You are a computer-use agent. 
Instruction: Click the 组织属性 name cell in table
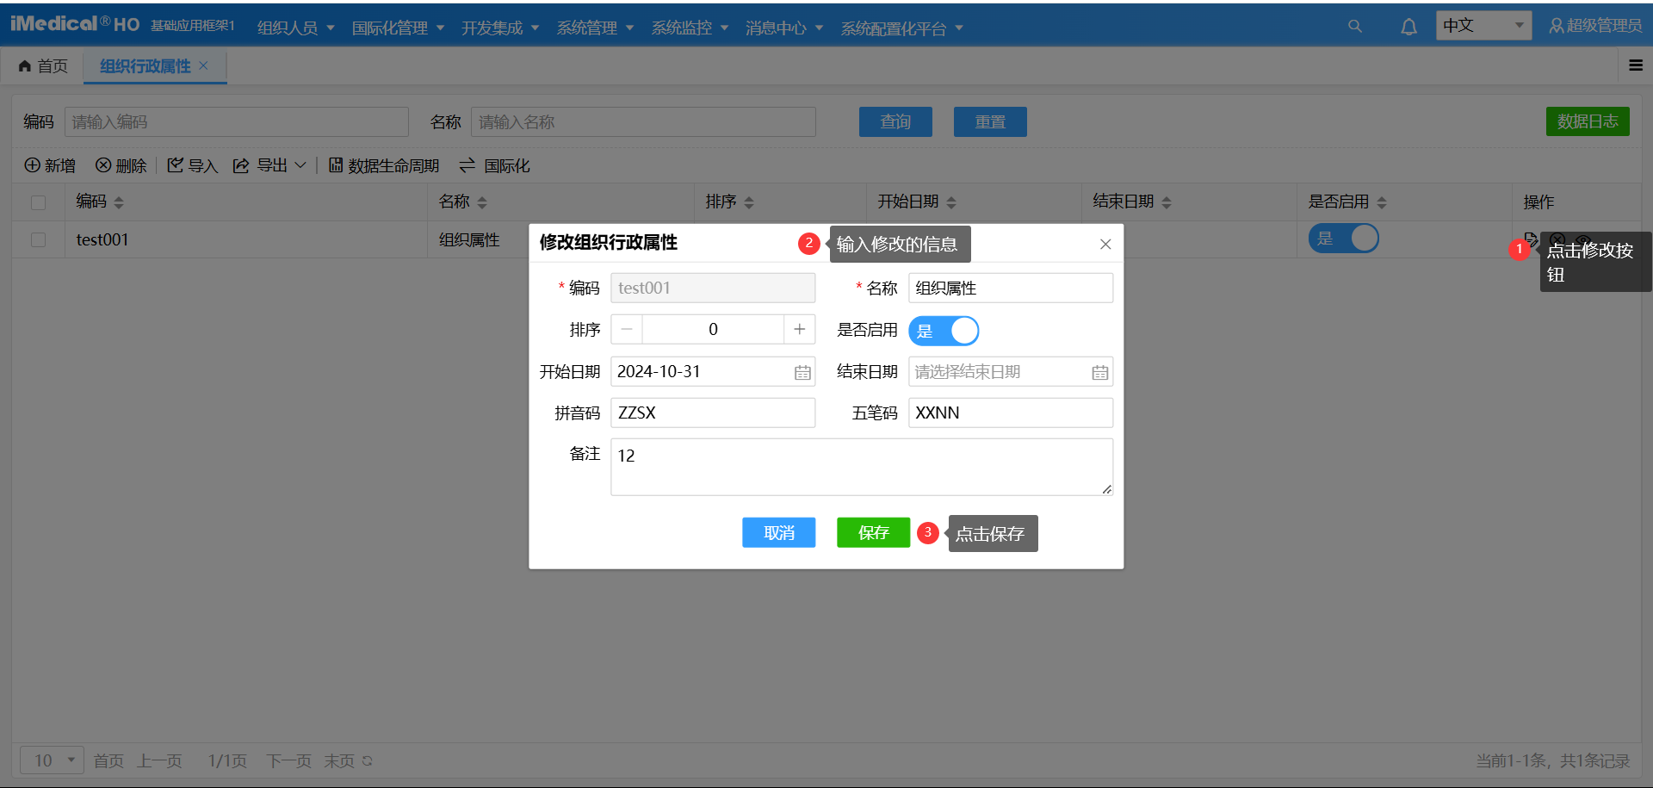(x=469, y=239)
